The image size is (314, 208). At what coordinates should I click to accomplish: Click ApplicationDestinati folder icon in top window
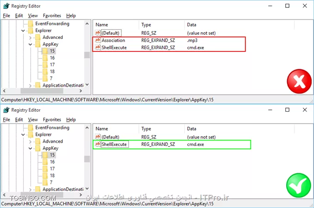38,85
